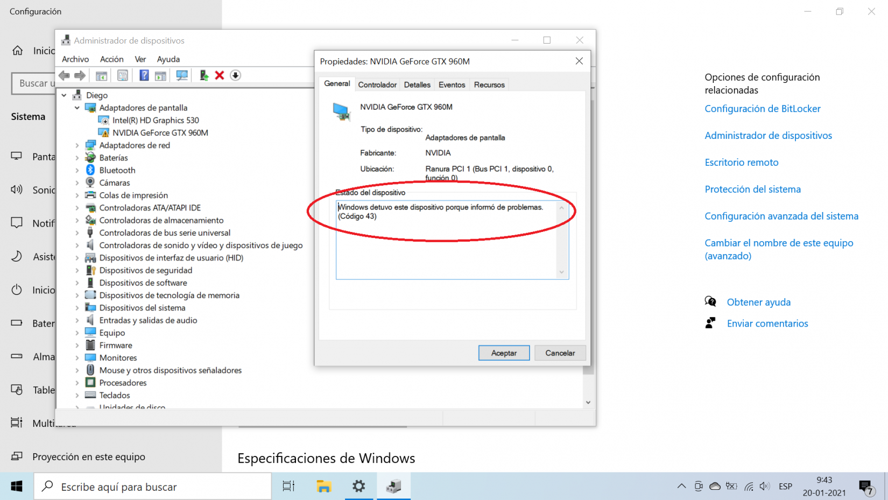Click the Device Manager tree scrollbar down arrow

pyautogui.click(x=588, y=402)
